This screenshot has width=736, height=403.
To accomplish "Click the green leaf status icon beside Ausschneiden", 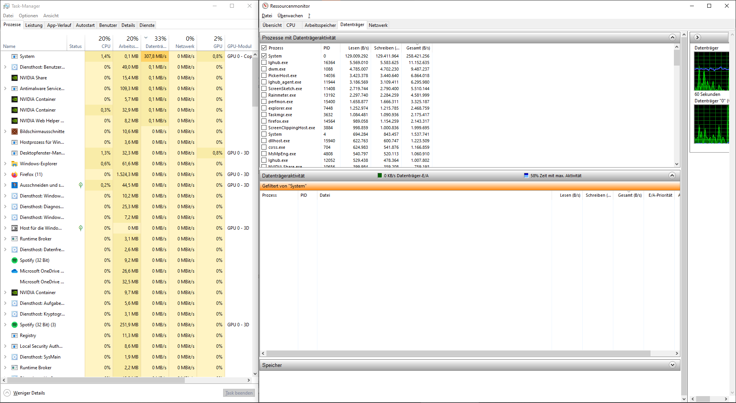I will 80,185.
